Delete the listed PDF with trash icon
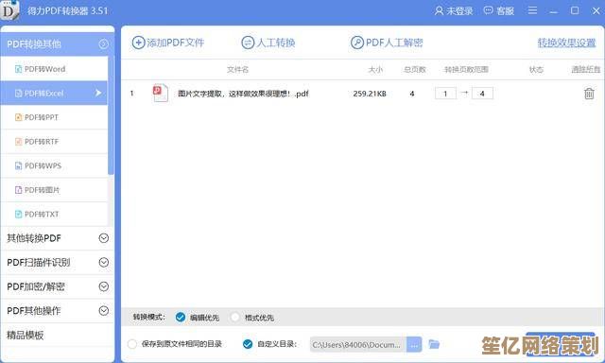This screenshot has height=363, width=605. [x=589, y=94]
